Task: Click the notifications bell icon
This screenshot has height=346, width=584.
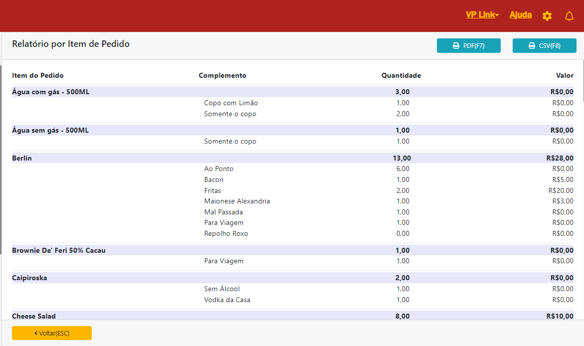Action: point(569,16)
